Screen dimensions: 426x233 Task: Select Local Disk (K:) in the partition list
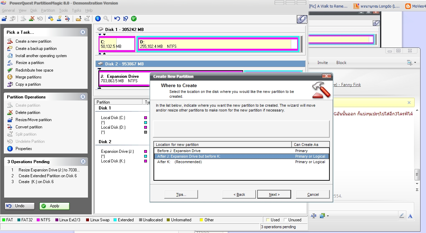pyautogui.click(x=113, y=161)
